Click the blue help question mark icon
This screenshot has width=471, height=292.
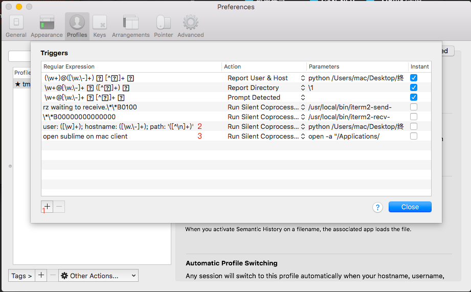click(x=378, y=207)
